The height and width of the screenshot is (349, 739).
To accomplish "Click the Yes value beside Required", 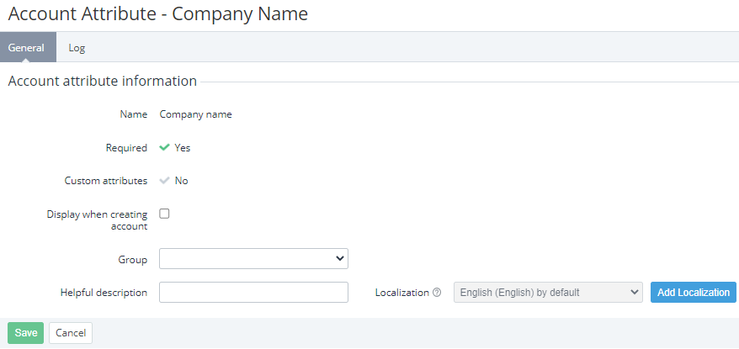I will 183,148.
